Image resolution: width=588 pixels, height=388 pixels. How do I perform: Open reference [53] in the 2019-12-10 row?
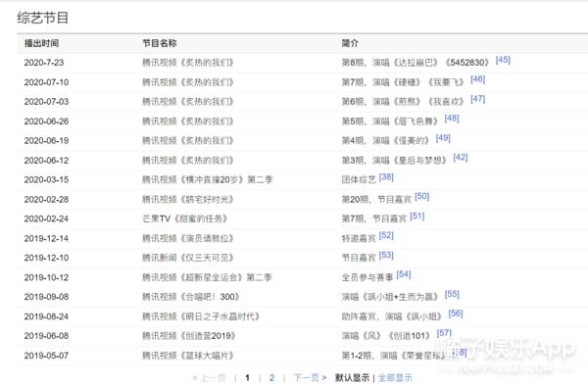point(386,256)
